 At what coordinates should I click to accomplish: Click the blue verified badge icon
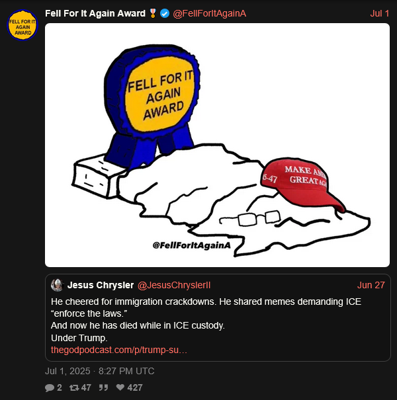coord(165,13)
